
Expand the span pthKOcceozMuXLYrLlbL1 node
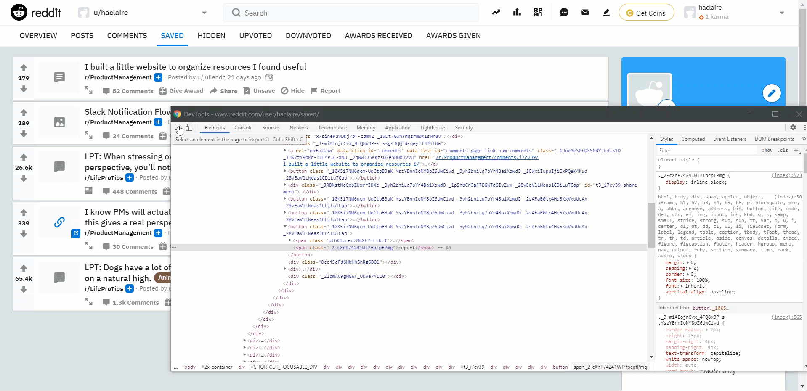(290, 240)
